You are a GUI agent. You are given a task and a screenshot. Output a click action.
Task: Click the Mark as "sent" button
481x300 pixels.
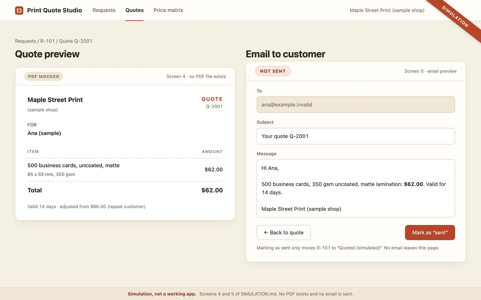(x=430, y=232)
